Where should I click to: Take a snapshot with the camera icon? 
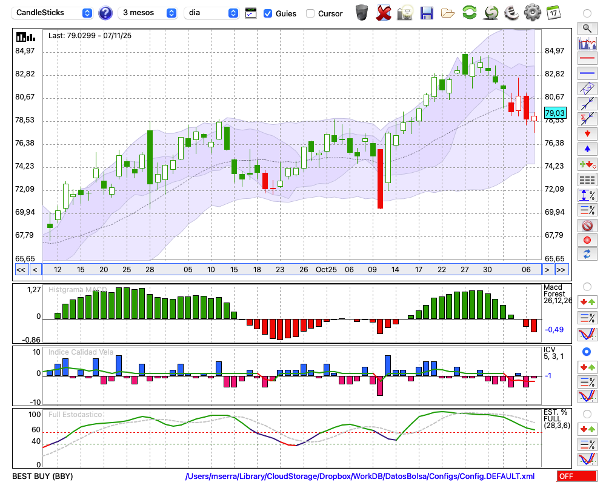(x=405, y=13)
